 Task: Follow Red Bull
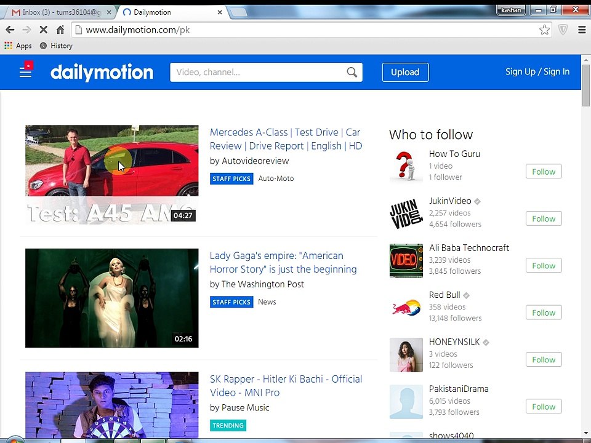[544, 313]
